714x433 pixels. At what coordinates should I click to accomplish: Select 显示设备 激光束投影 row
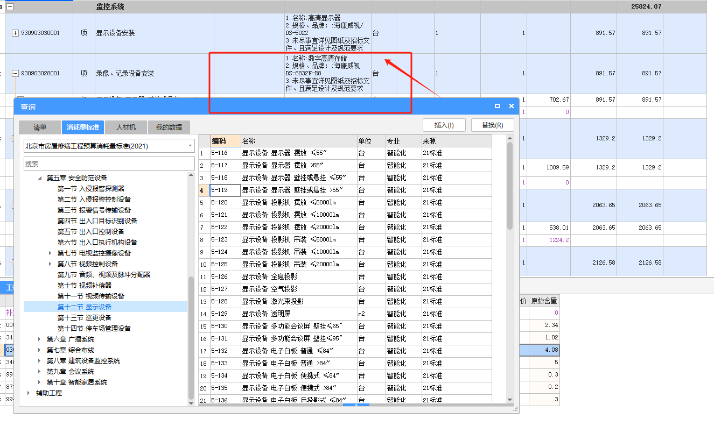point(345,302)
